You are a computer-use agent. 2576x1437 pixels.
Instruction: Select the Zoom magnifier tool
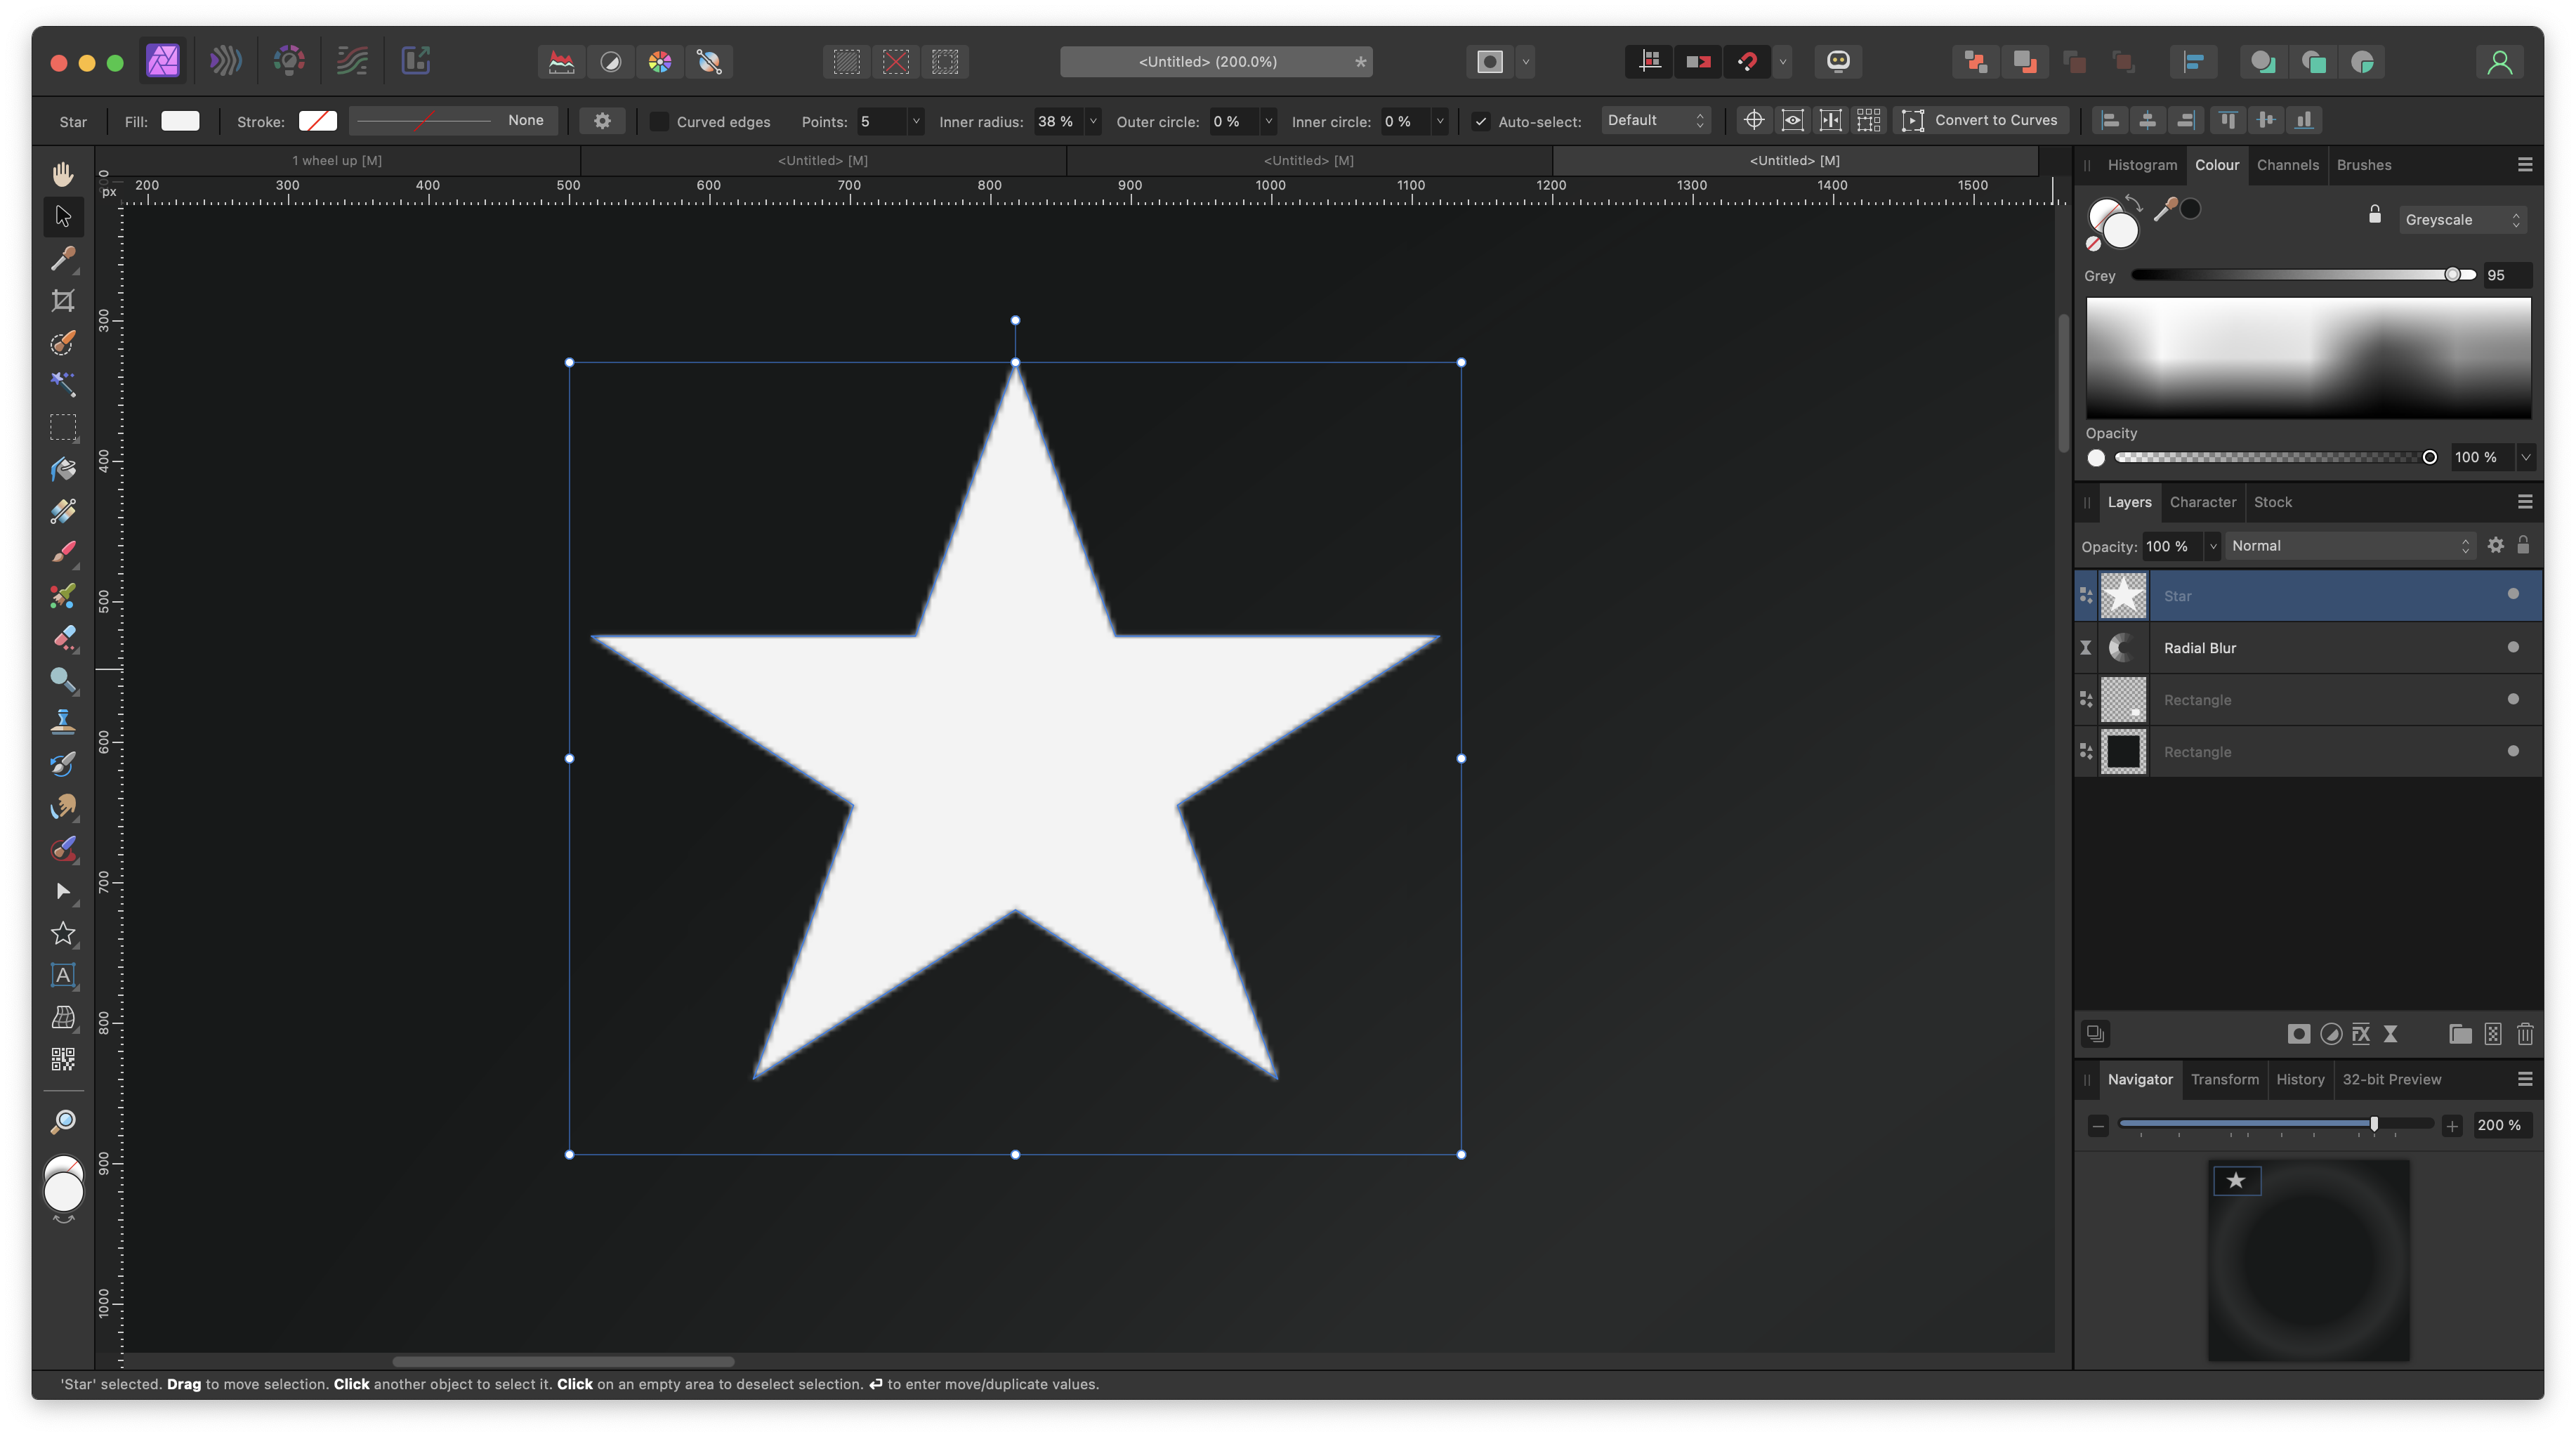[x=63, y=1122]
